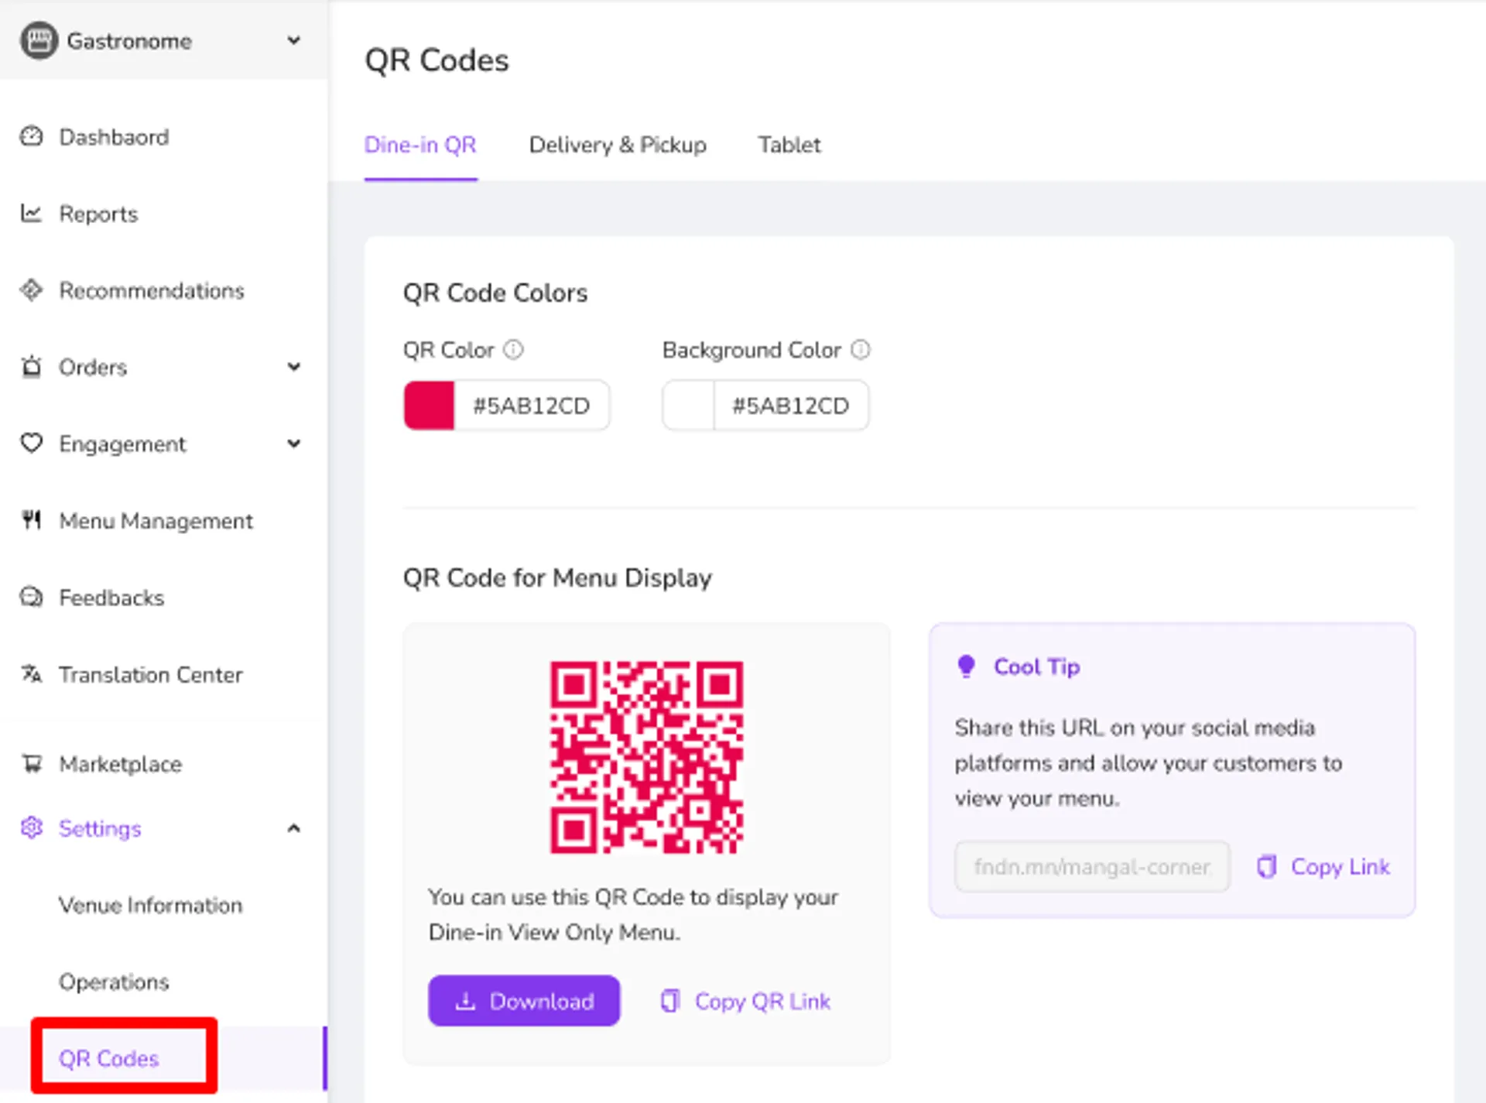Viewport: 1486px width, 1103px height.
Task: Go to Reports page
Action: [x=98, y=214]
